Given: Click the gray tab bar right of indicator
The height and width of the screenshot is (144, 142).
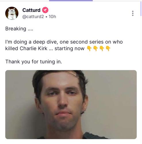Looking at the screenshot, I should point(116,1).
